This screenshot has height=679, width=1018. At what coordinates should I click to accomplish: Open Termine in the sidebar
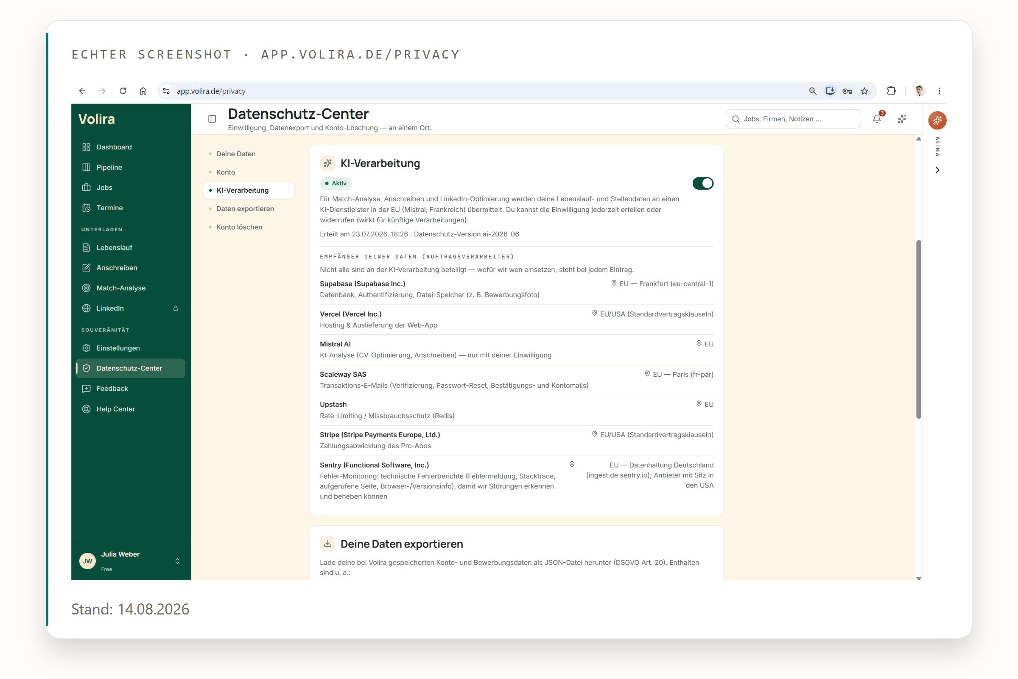click(130, 208)
